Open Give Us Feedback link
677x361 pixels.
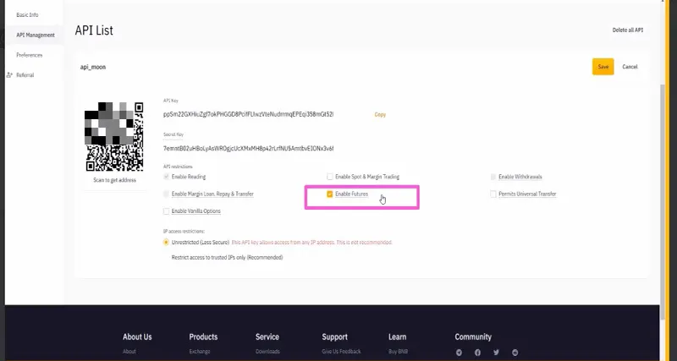(341, 352)
